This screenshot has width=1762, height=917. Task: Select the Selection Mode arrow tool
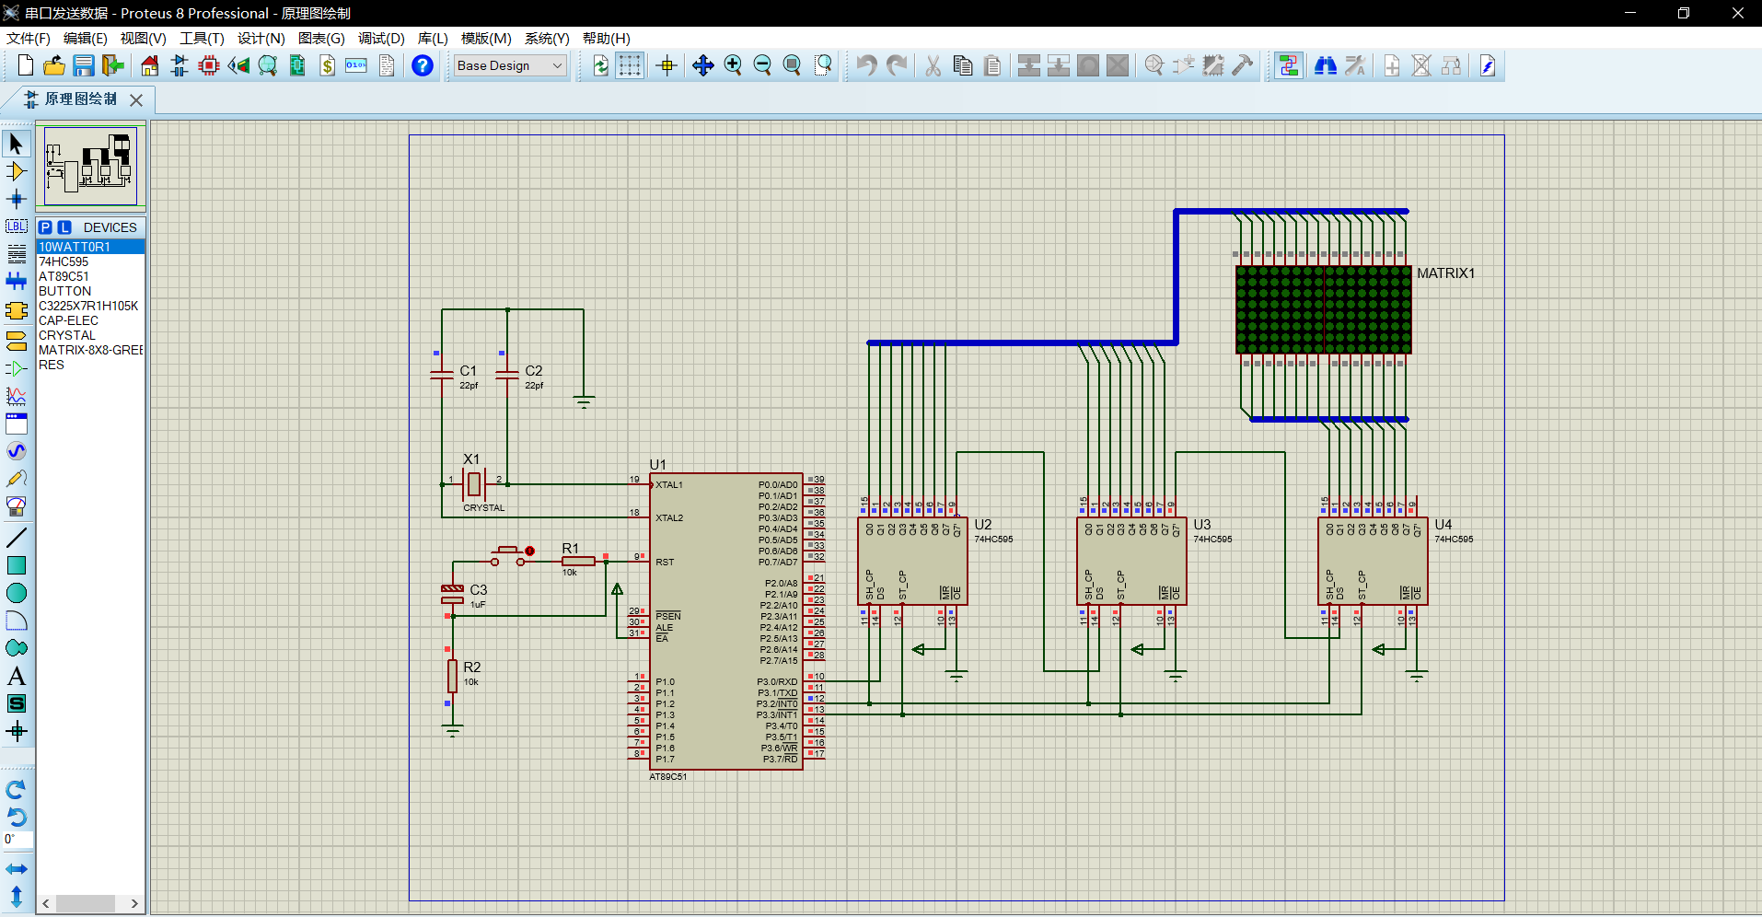tap(17, 144)
